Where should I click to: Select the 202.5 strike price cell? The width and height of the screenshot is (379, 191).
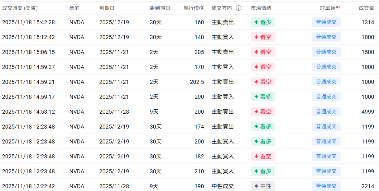pos(197,82)
